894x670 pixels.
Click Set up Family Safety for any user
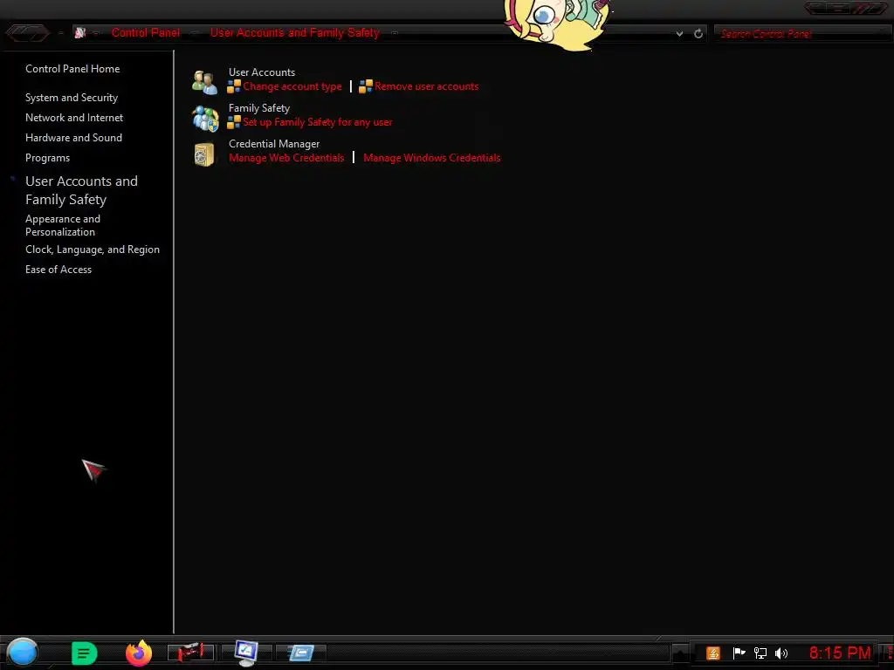coord(318,122)
